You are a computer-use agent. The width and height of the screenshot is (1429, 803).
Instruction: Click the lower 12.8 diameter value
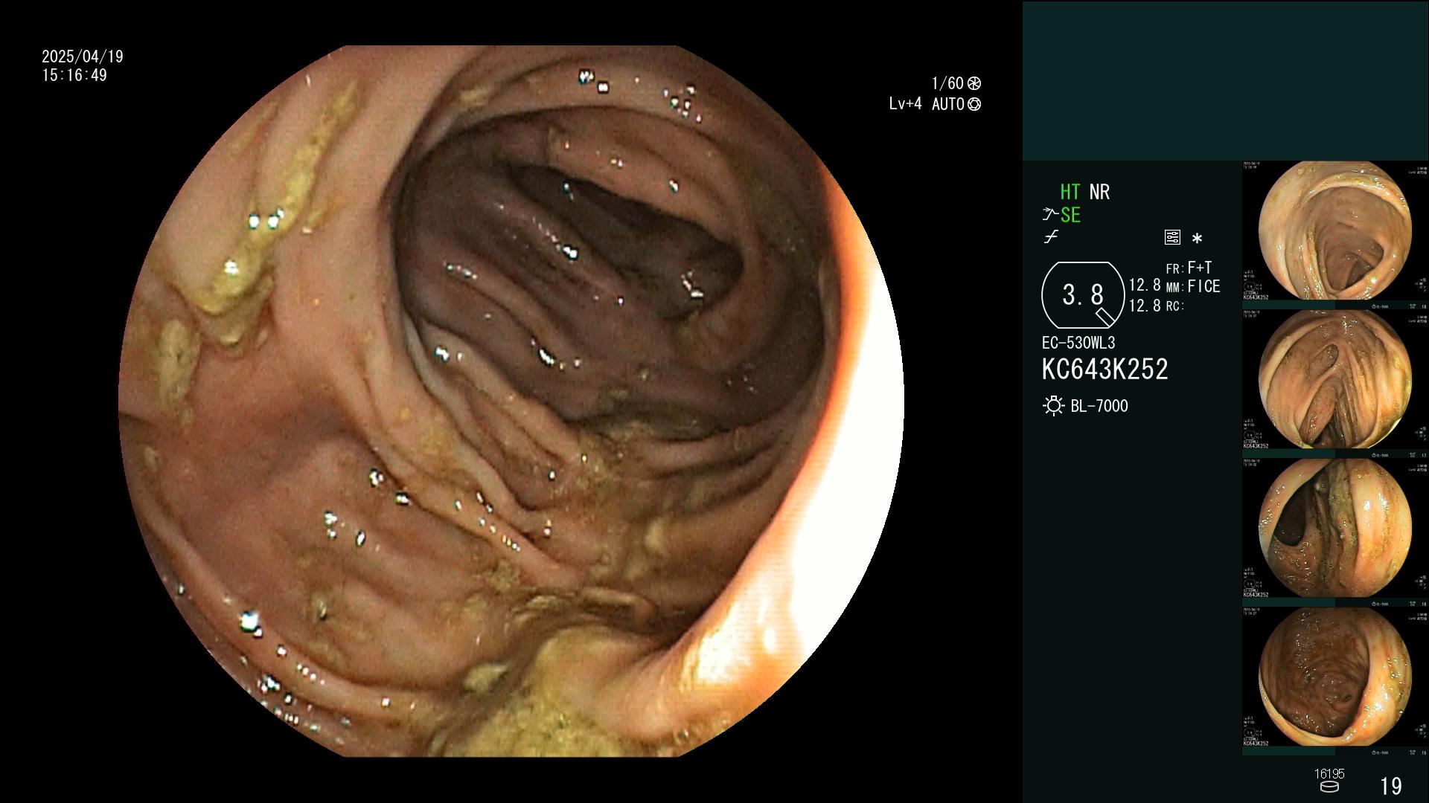(x=1145, y=305)
